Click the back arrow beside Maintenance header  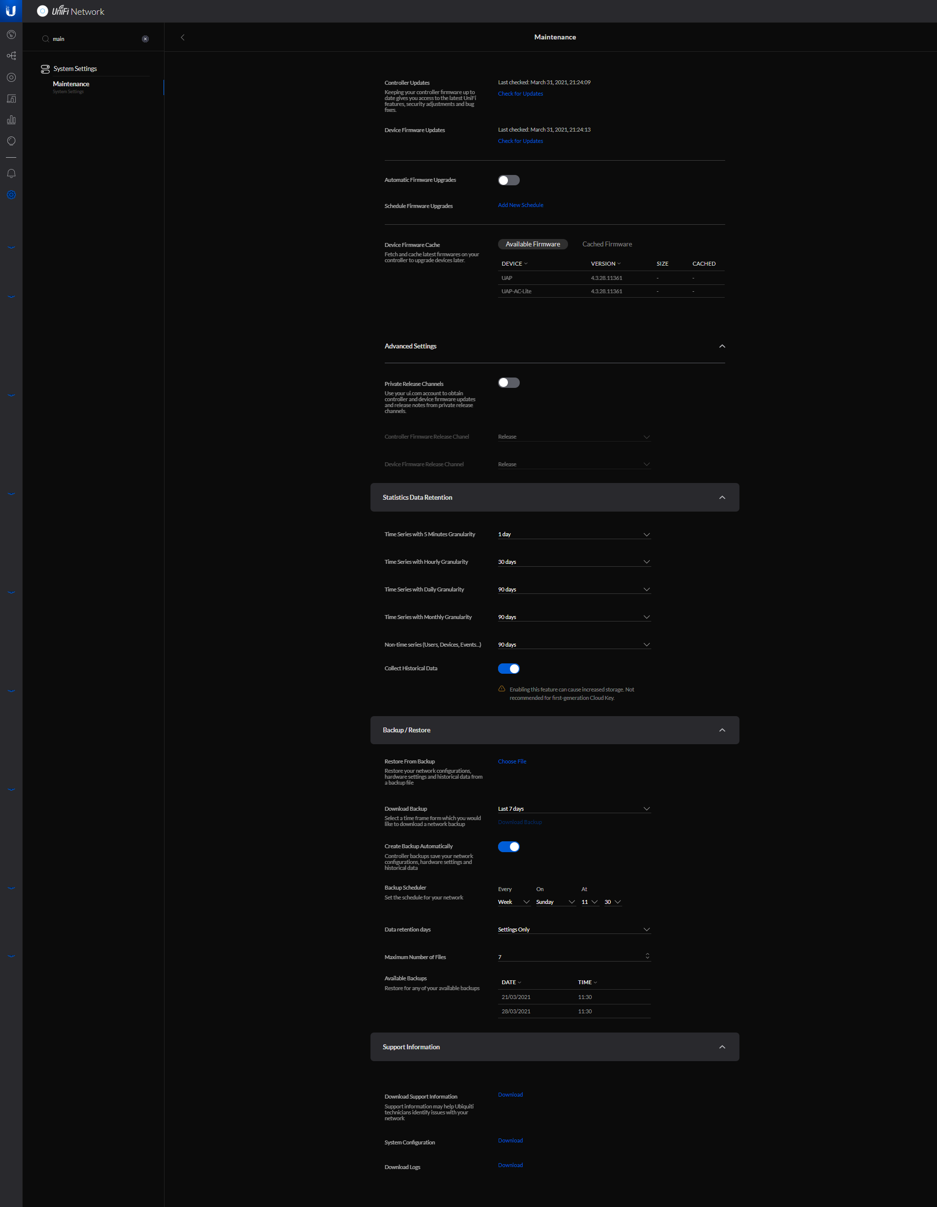182,37
